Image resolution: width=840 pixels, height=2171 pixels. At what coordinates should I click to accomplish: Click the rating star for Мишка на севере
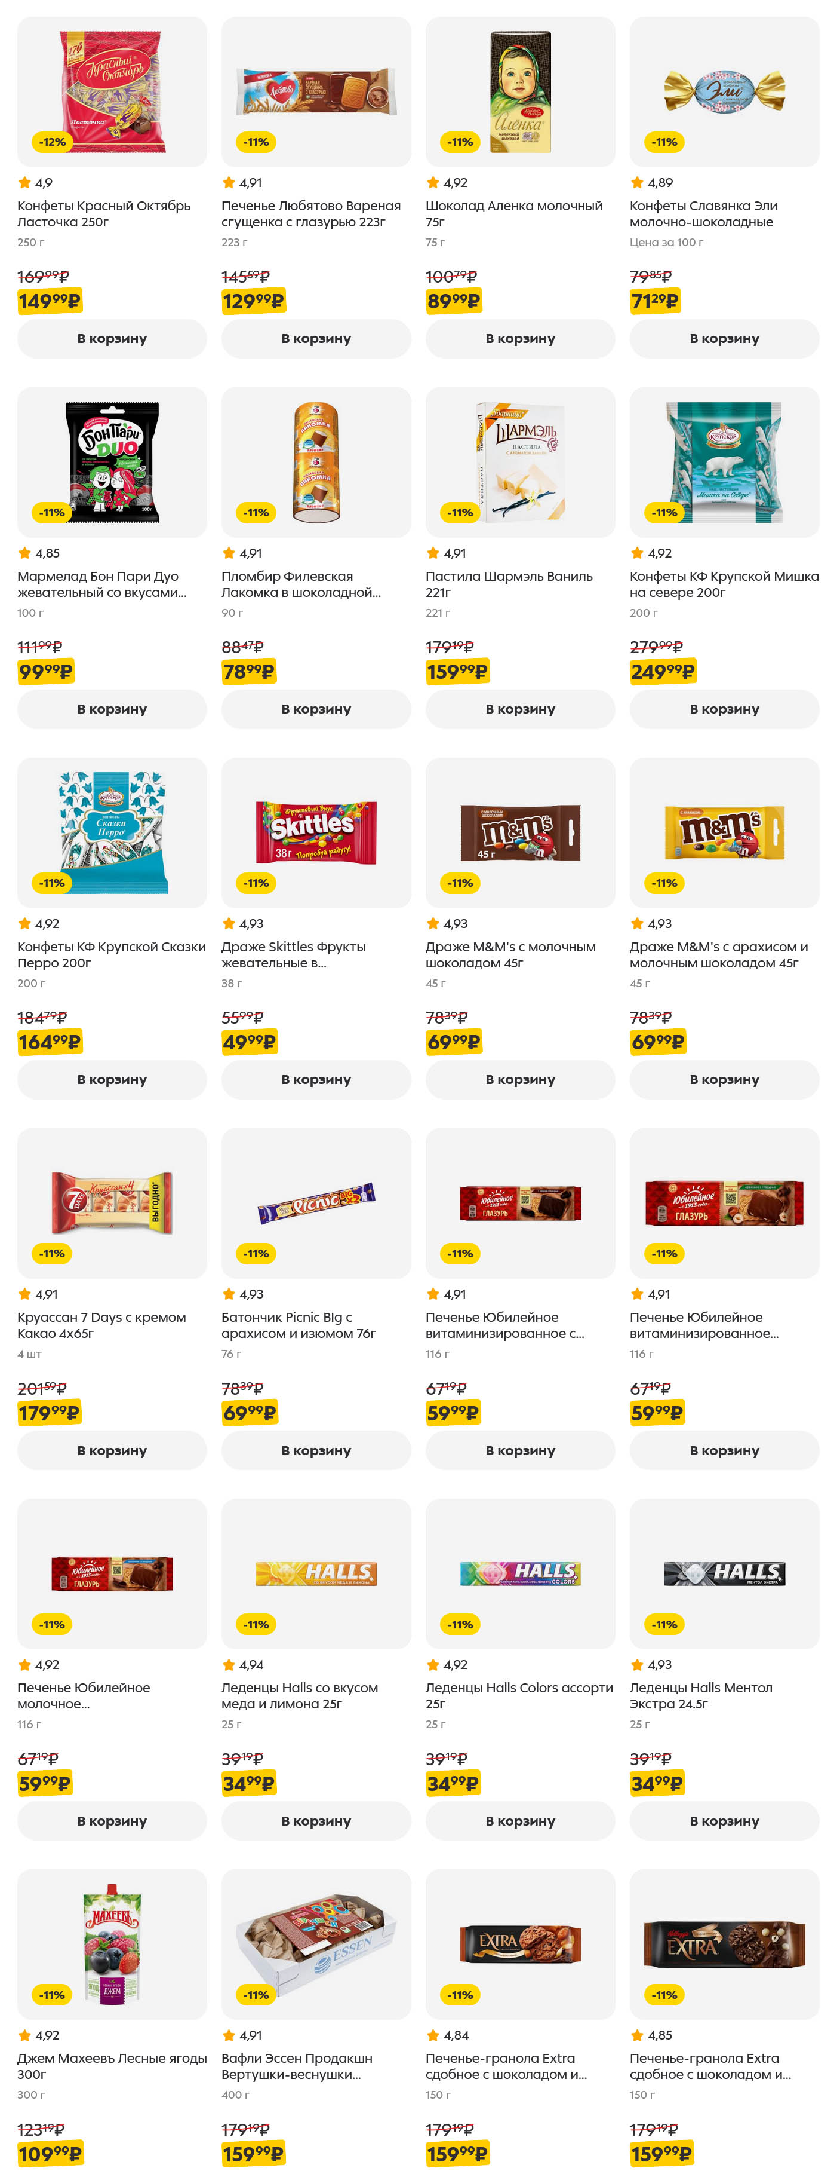[637, 554]
